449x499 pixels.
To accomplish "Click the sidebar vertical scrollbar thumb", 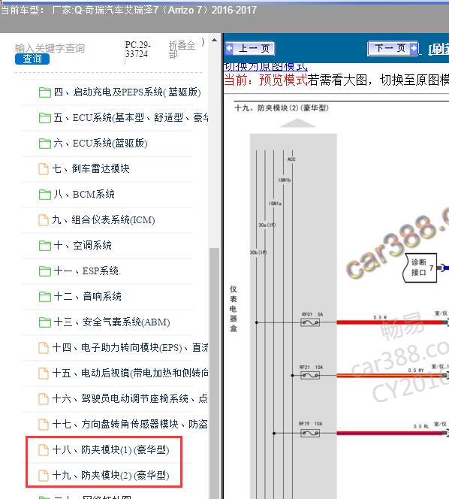I will (215, 372).
